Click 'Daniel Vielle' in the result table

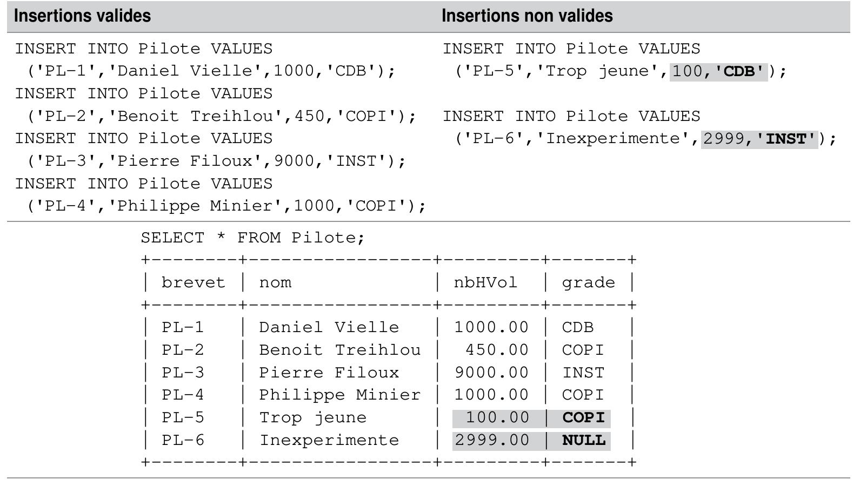point(329,327)
